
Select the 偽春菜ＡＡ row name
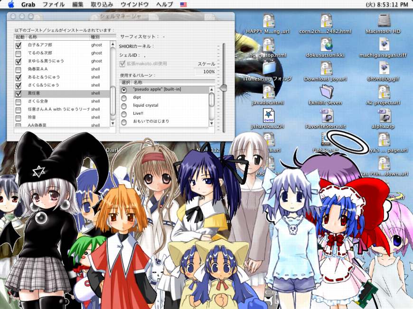(x=38, y=69)
